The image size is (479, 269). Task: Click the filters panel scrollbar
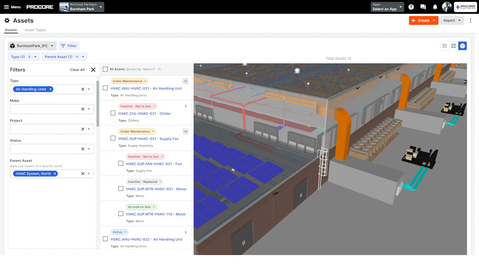coord(98,104)
